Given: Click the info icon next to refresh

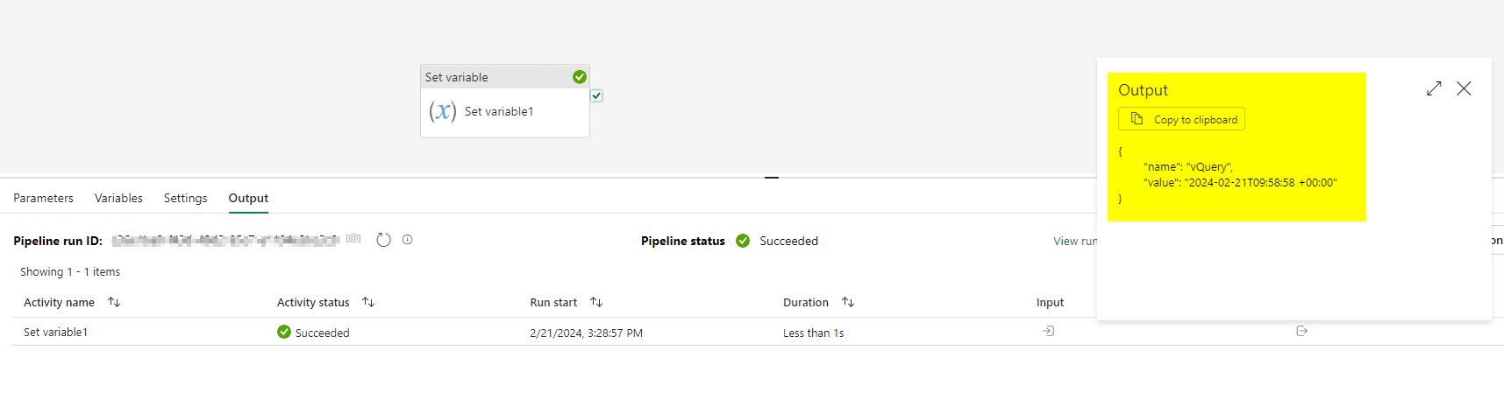Looking at the screenshot, I should [407, 239].
